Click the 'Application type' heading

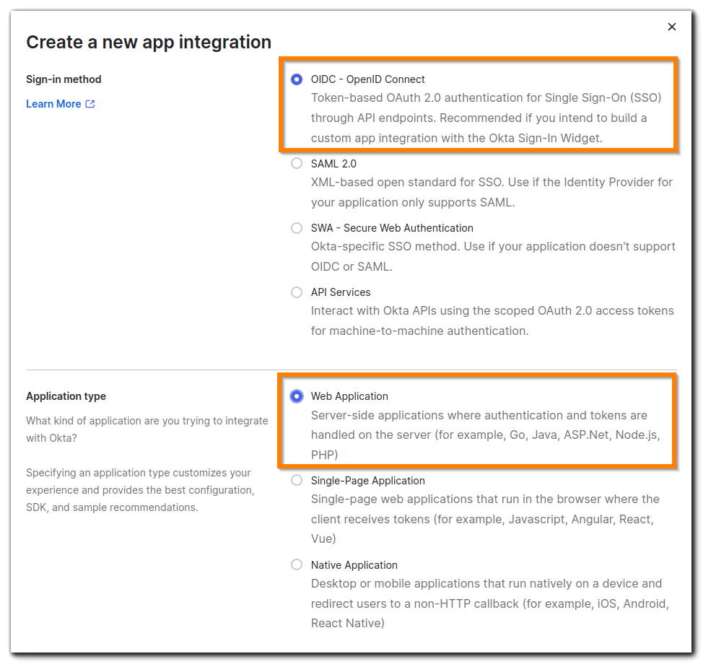tap(66, 396)
